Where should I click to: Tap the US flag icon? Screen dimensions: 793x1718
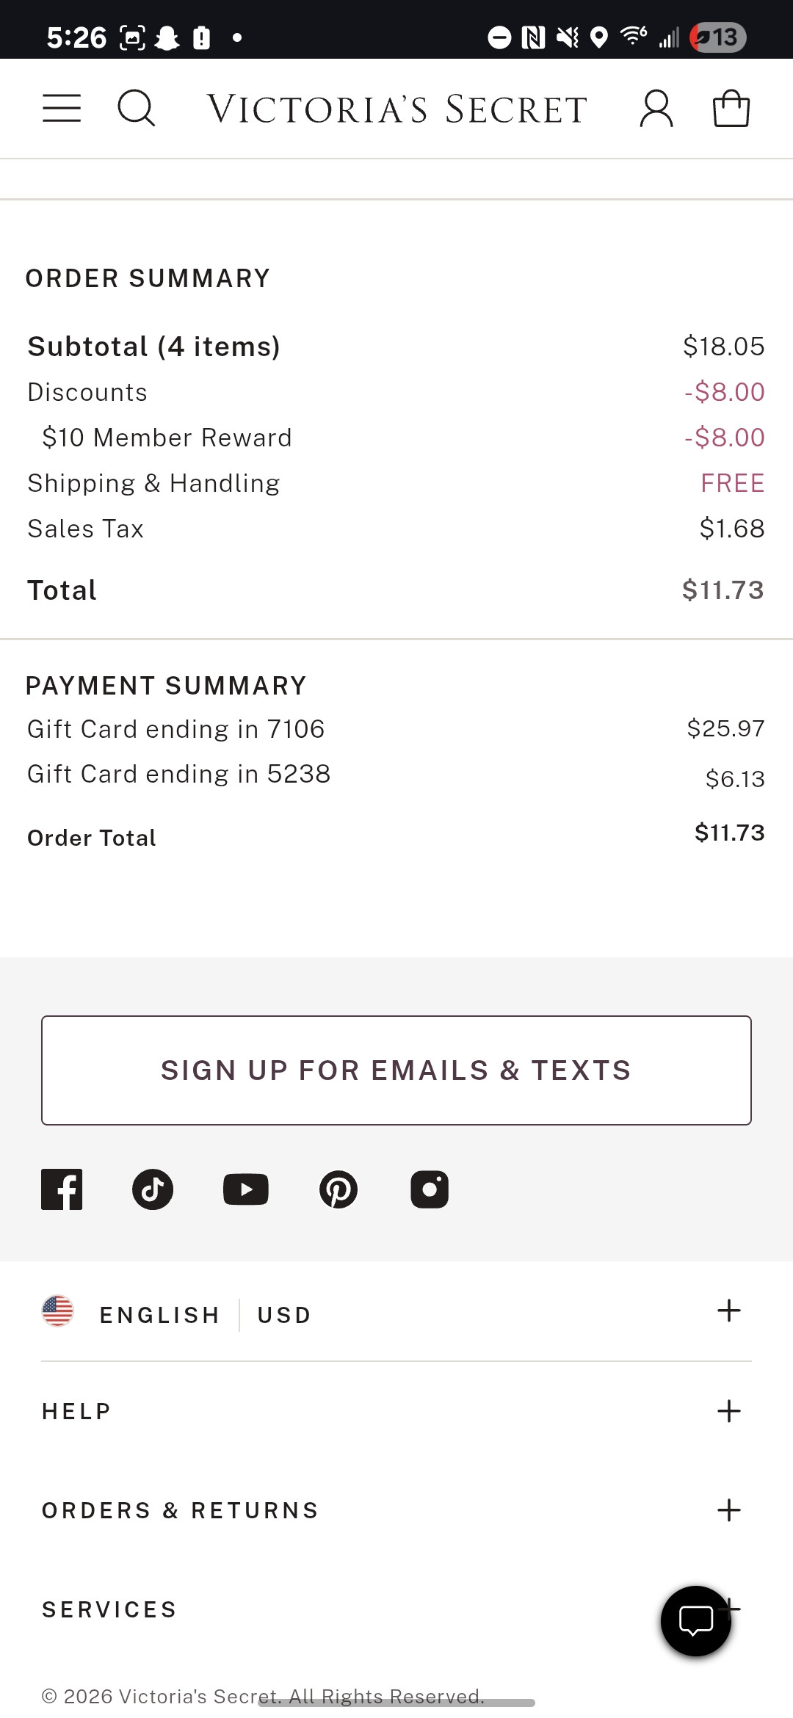(58, 1311)
